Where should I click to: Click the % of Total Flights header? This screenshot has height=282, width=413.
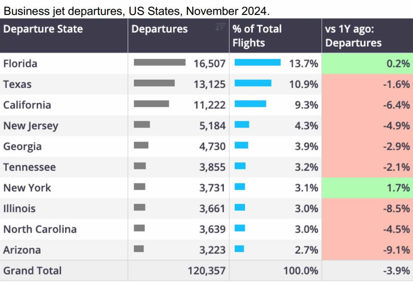(257, 36)
